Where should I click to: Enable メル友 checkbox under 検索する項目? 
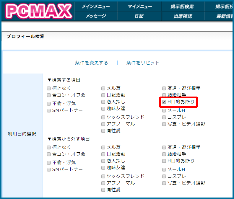click(103, 88)
